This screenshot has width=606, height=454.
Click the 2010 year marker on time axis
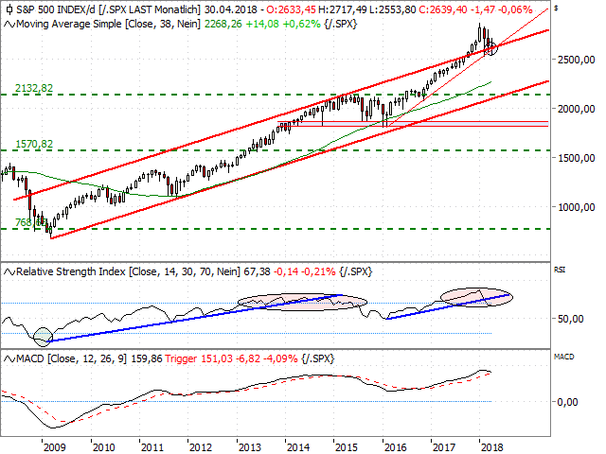[103, 447]
